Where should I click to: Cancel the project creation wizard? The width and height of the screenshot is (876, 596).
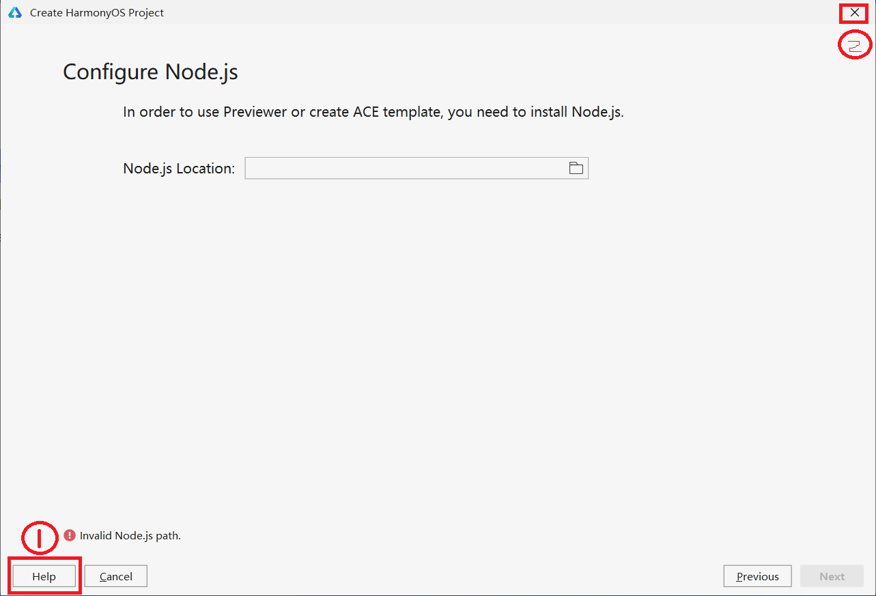pos(116,576)
